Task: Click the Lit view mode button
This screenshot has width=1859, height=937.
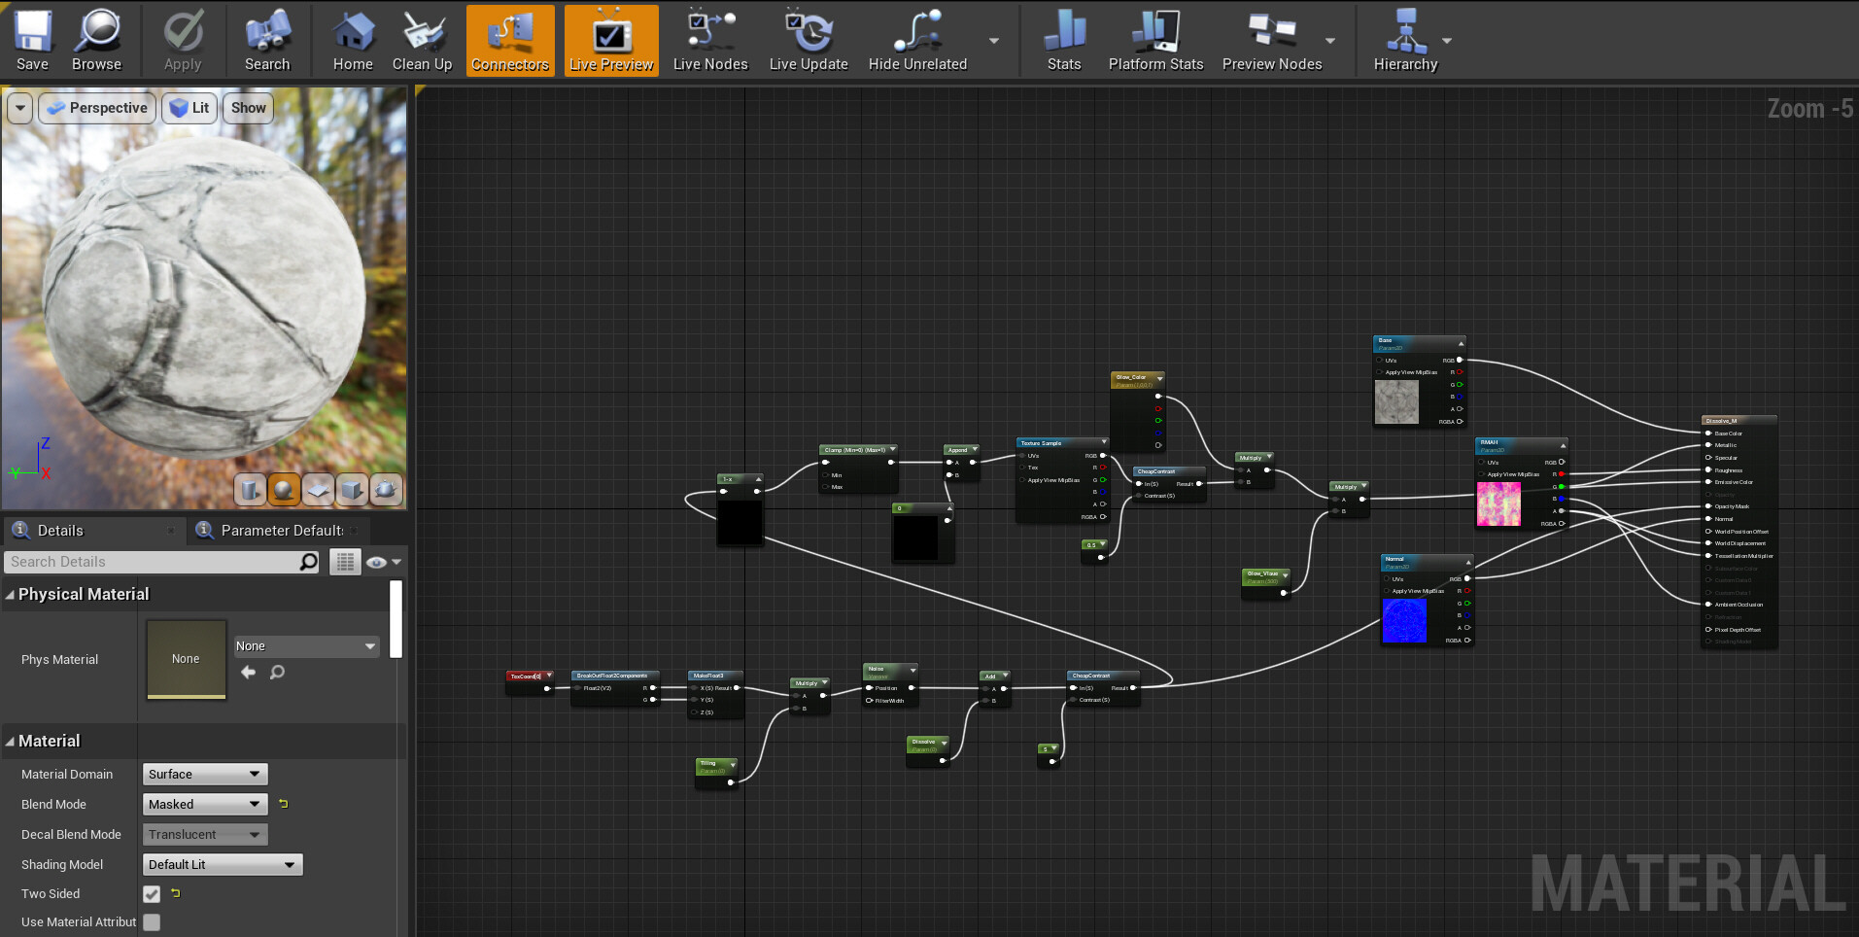Action: click(x=189, y=108)
